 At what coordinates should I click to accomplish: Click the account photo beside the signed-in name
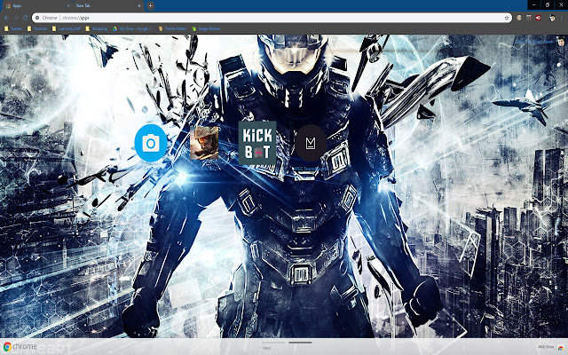click(561, 42)
